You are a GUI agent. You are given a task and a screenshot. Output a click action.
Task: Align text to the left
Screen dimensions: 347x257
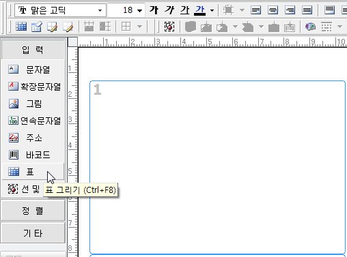point(255,10)
